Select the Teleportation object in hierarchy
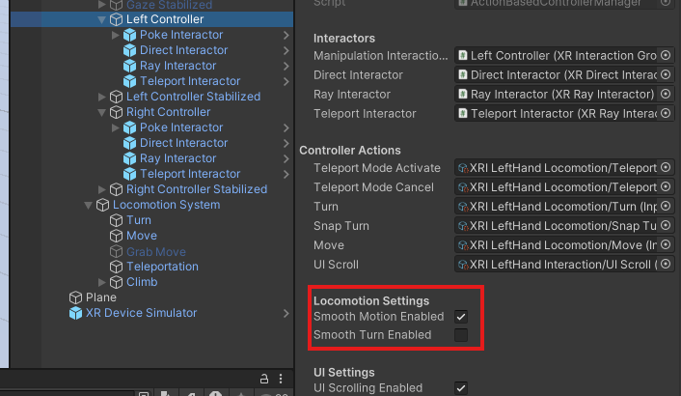 162,267
